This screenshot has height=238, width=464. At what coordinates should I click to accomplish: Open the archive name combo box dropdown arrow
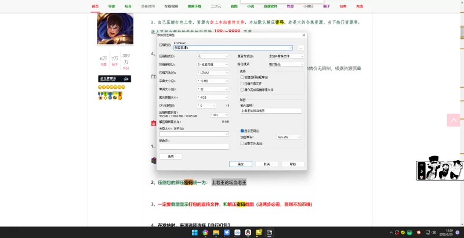291,48
